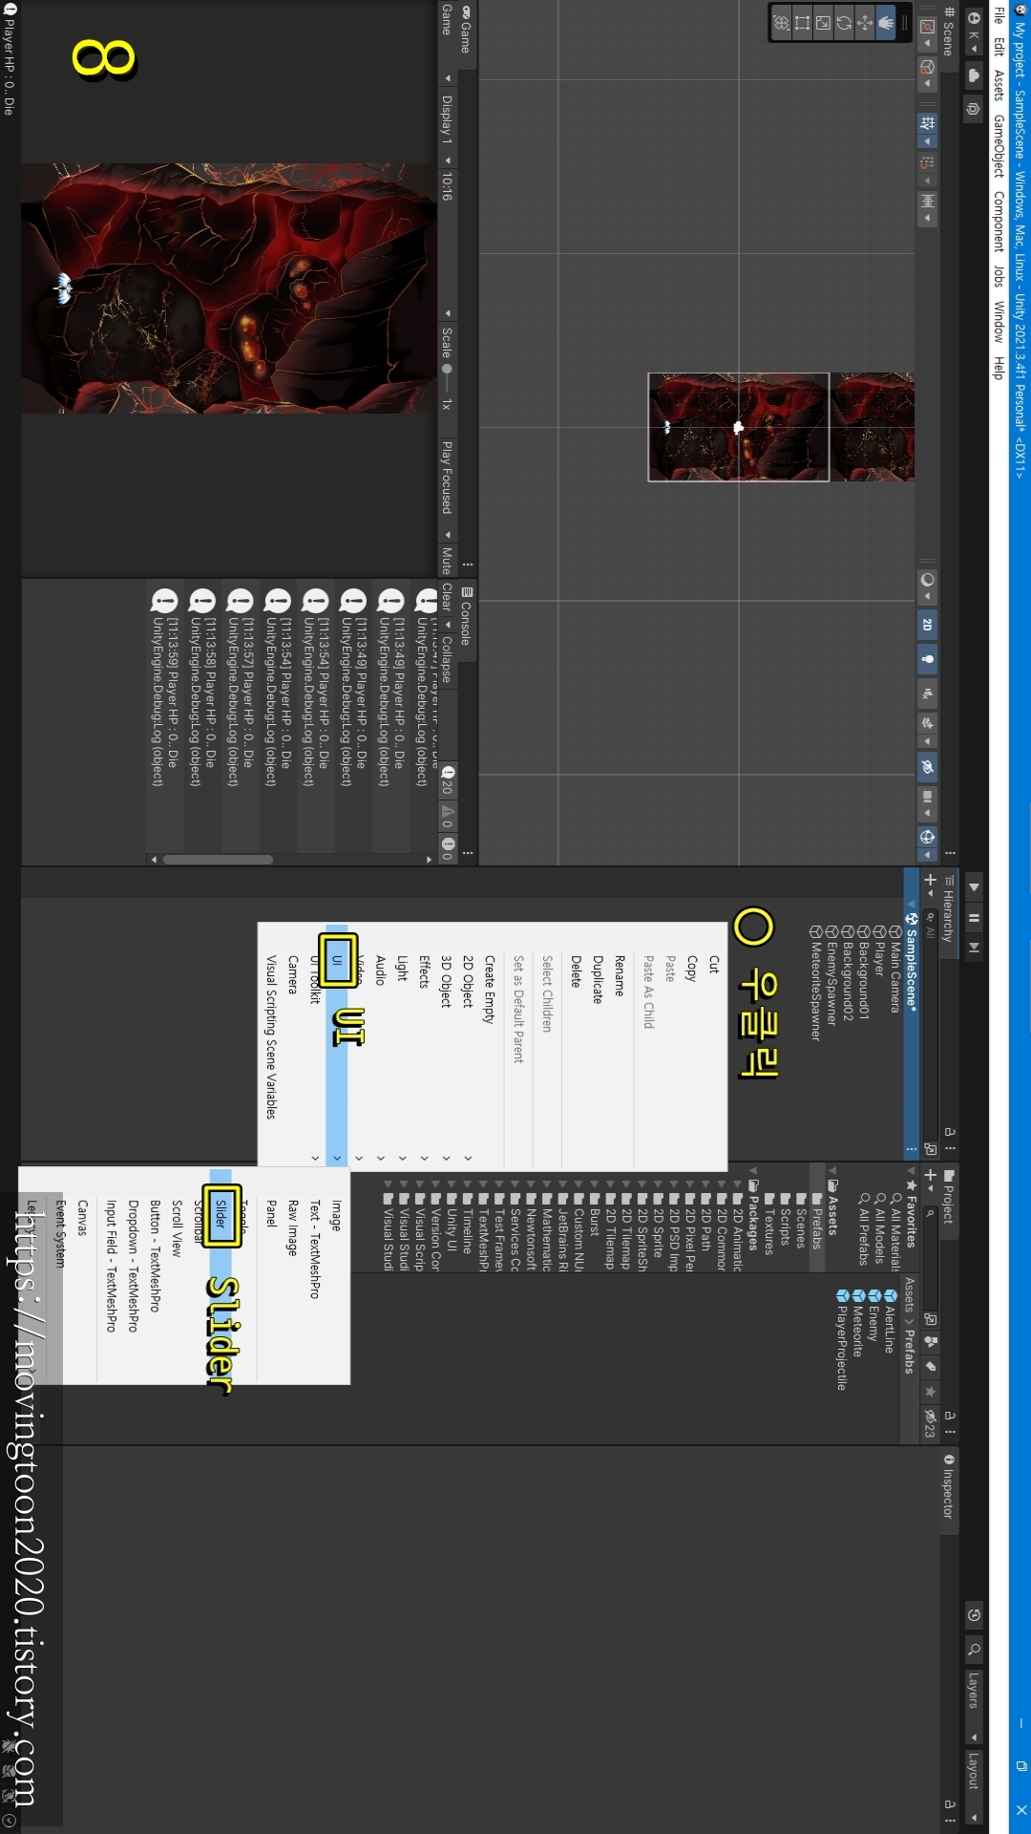Select the Rotate tool in Scene toolbar
Screen dimensions: 1031x1834
844,23
